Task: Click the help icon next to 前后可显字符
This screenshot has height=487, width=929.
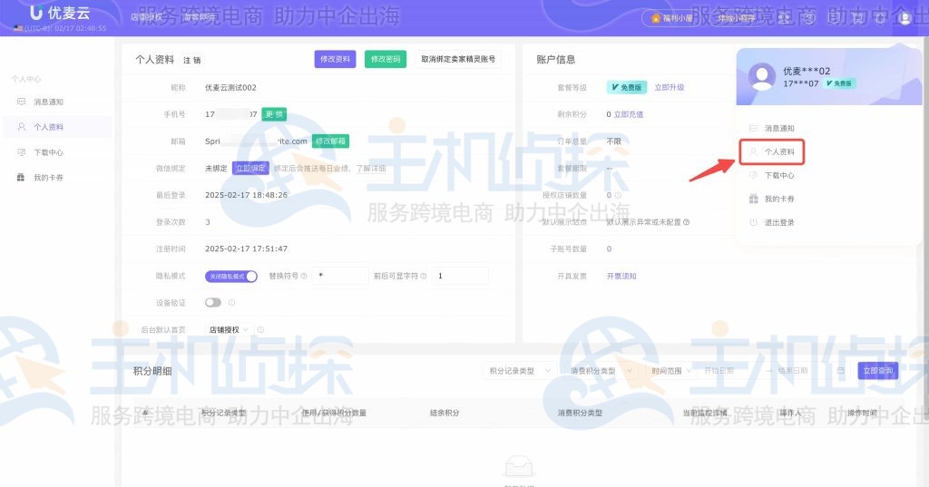Action: click(424, 276)
